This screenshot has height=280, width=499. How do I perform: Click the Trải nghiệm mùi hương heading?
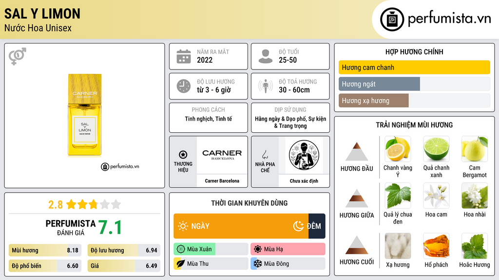click(x=414, y=125)
